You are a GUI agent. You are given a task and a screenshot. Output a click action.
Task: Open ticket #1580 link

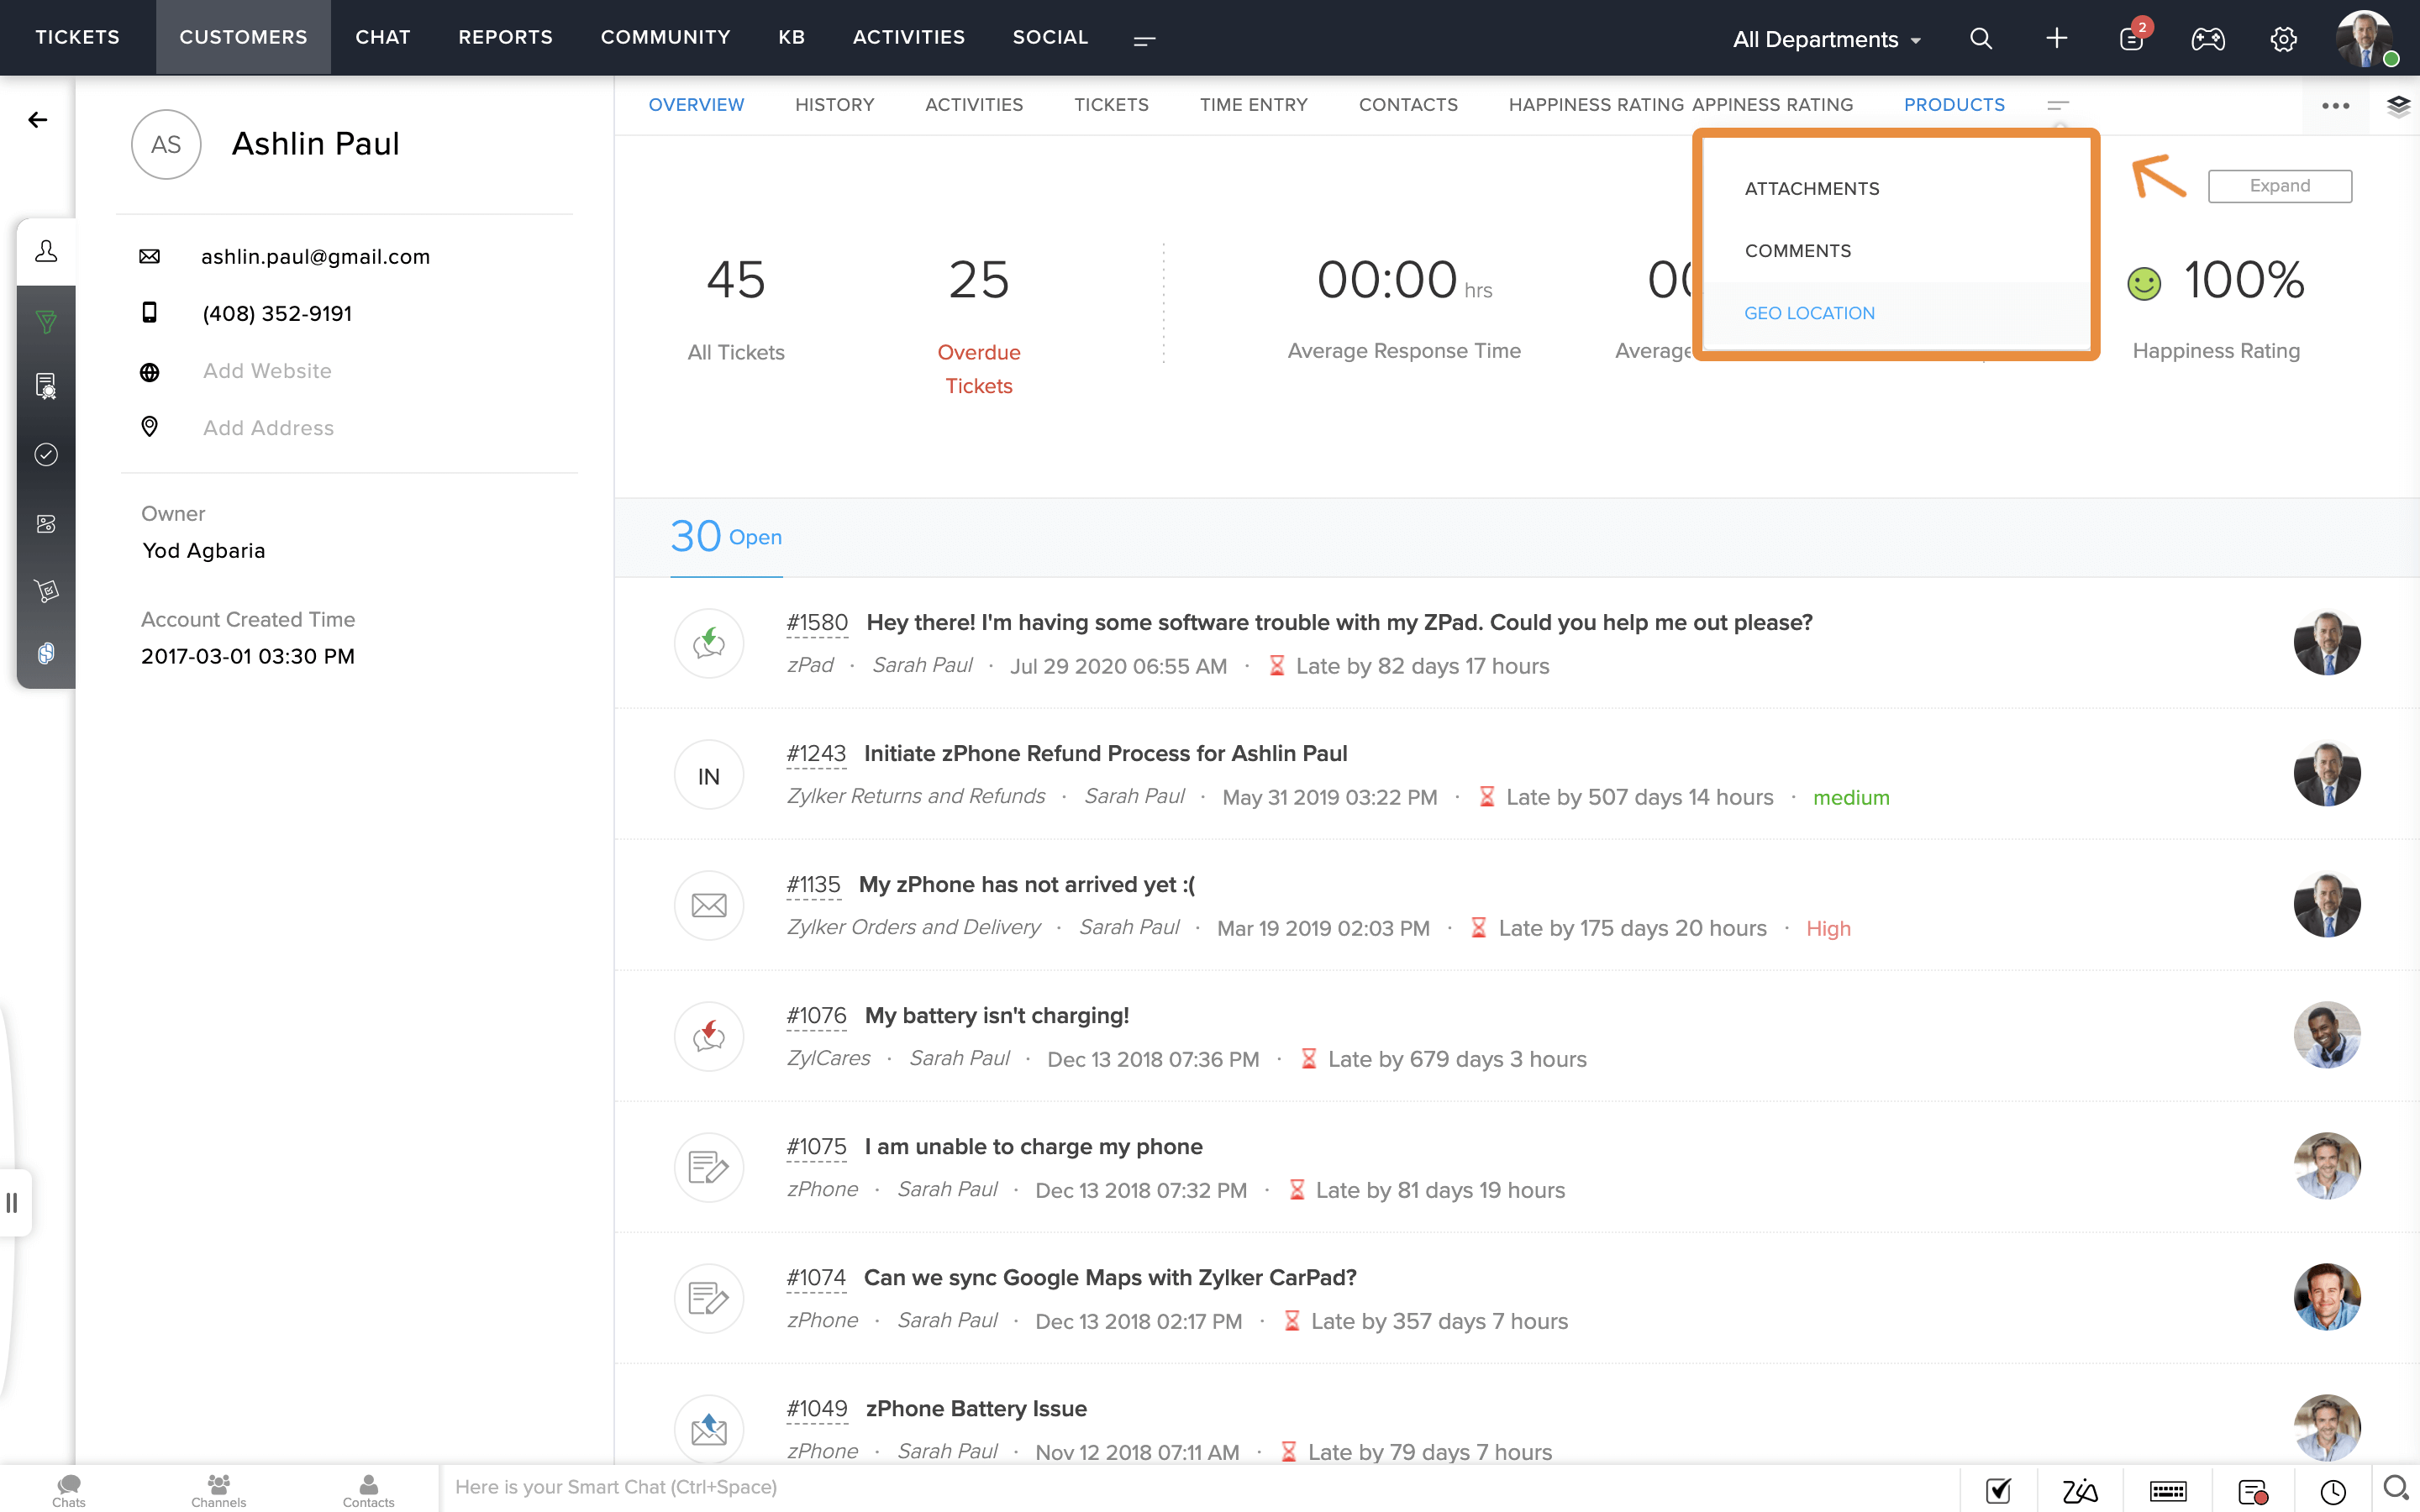[x=816, y=622]
